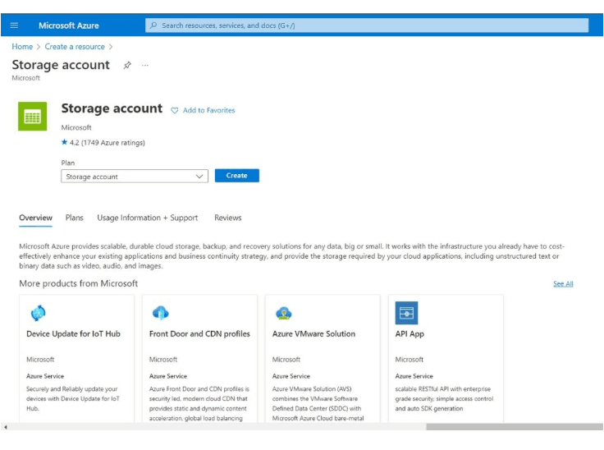Open Usage Information + Support tab

[148, 218]
